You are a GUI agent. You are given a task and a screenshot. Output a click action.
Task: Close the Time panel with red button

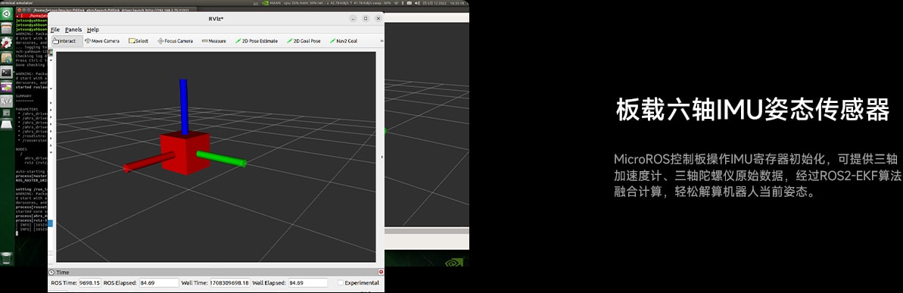tap(381, 272)
